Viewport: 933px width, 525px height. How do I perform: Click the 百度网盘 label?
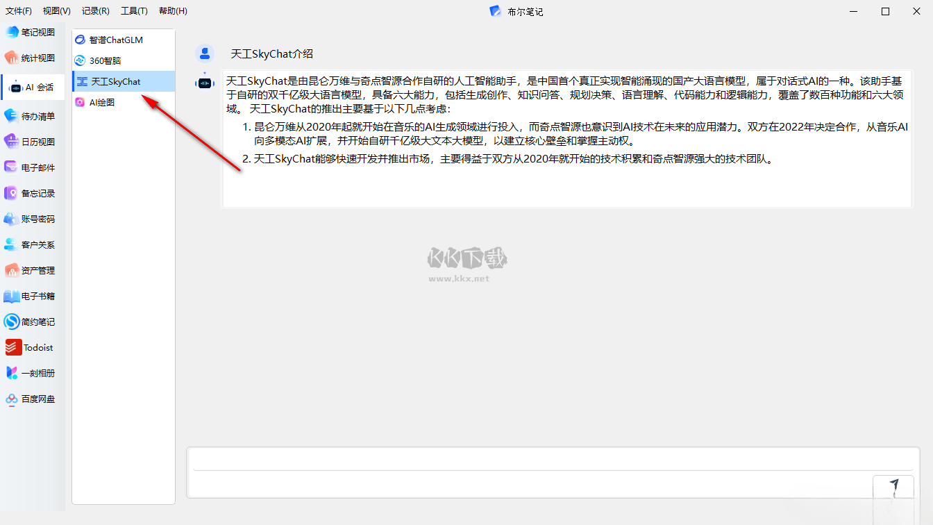tap(38, 399)
